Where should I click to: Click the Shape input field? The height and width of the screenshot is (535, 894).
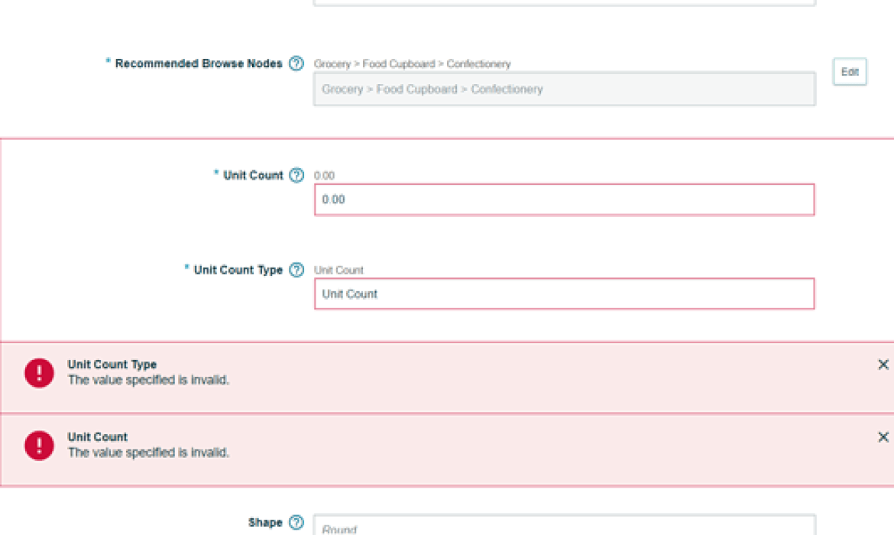(x=565, y=525)
